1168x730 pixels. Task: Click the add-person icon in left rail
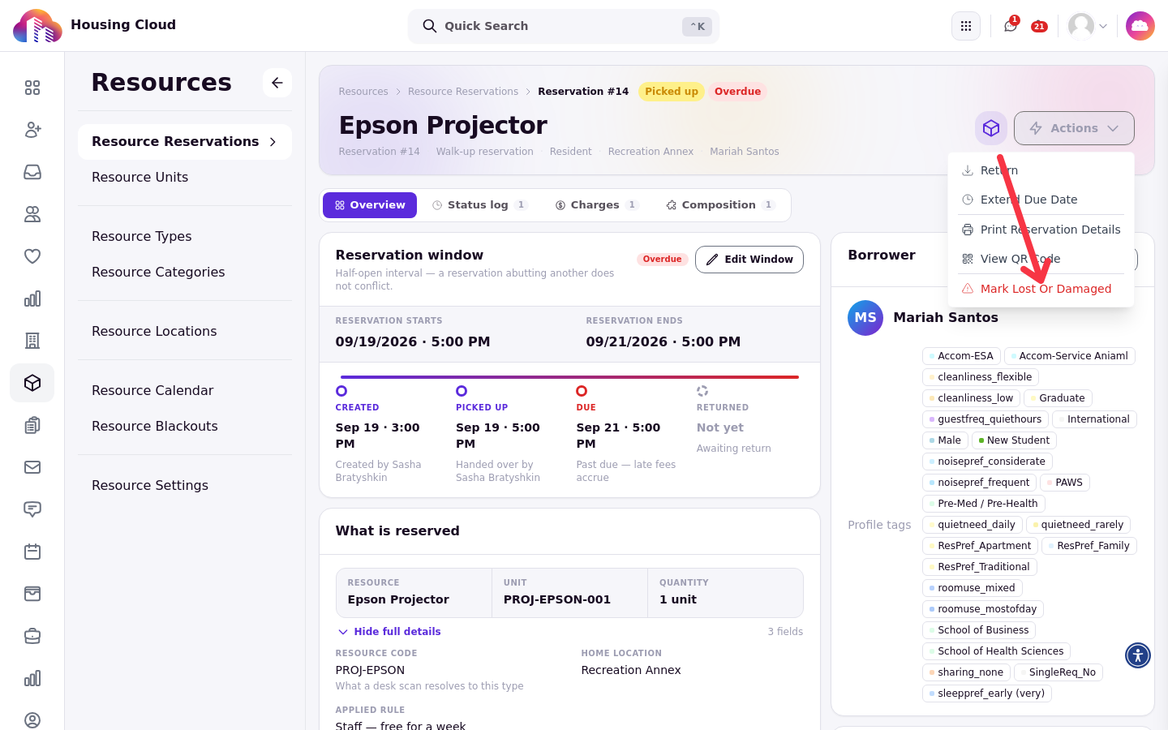32,130
